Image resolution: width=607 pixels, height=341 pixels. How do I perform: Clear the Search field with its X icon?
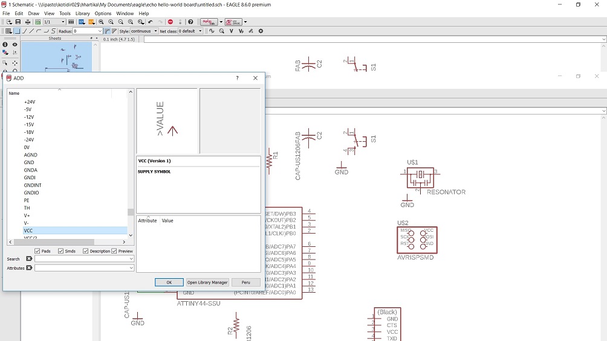[x=29, y=259]
